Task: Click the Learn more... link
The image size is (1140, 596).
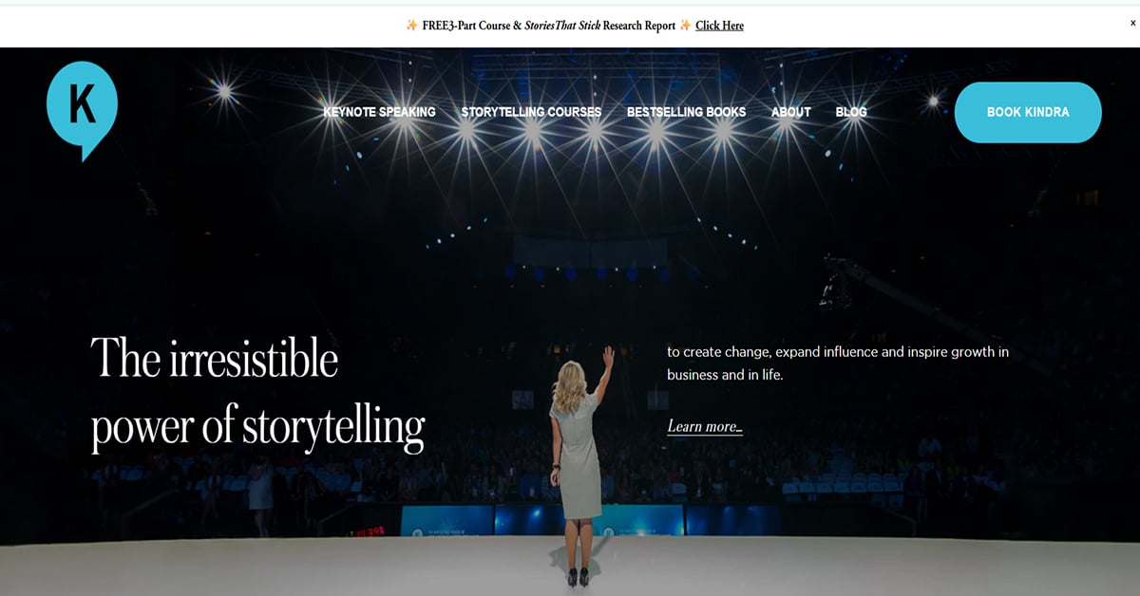Action: [x=705, y=426]
